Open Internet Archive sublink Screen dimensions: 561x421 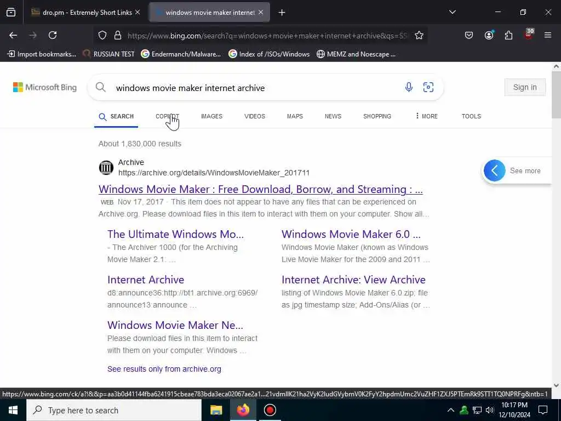[146, 280]
